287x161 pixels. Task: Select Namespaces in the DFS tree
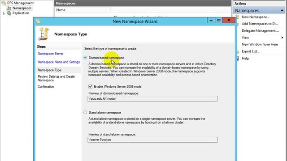tap(22, 8)
